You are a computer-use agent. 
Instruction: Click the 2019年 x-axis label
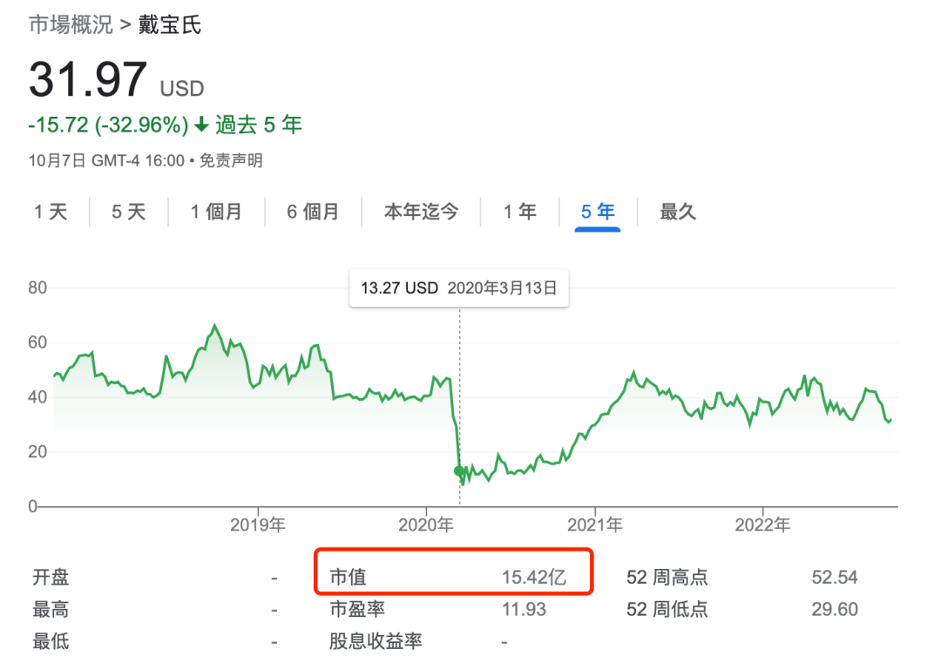coord(258,525)
